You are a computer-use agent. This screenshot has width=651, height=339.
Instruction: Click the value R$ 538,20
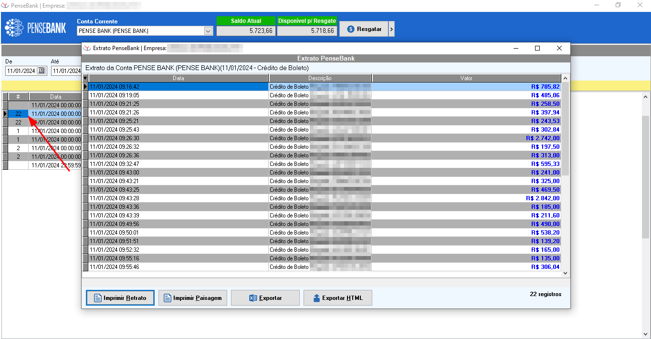pyautogui.click(x=545, y=233)
